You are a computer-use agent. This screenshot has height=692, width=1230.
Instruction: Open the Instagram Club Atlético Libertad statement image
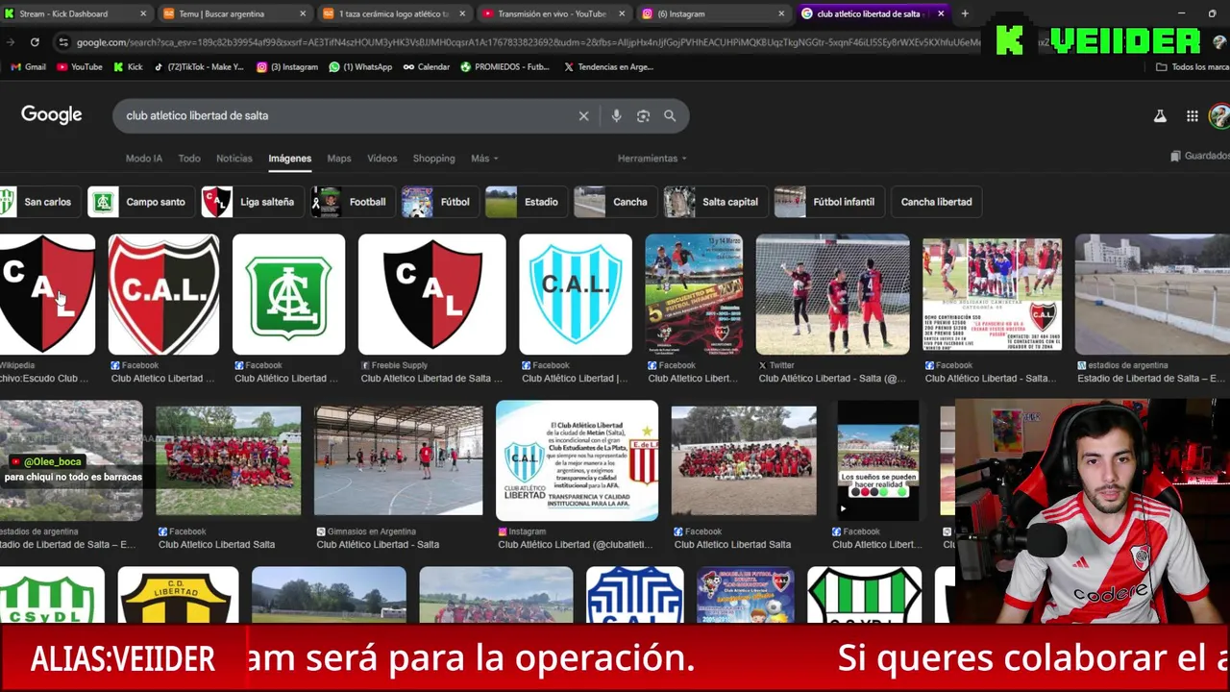(x=578, y=460)
